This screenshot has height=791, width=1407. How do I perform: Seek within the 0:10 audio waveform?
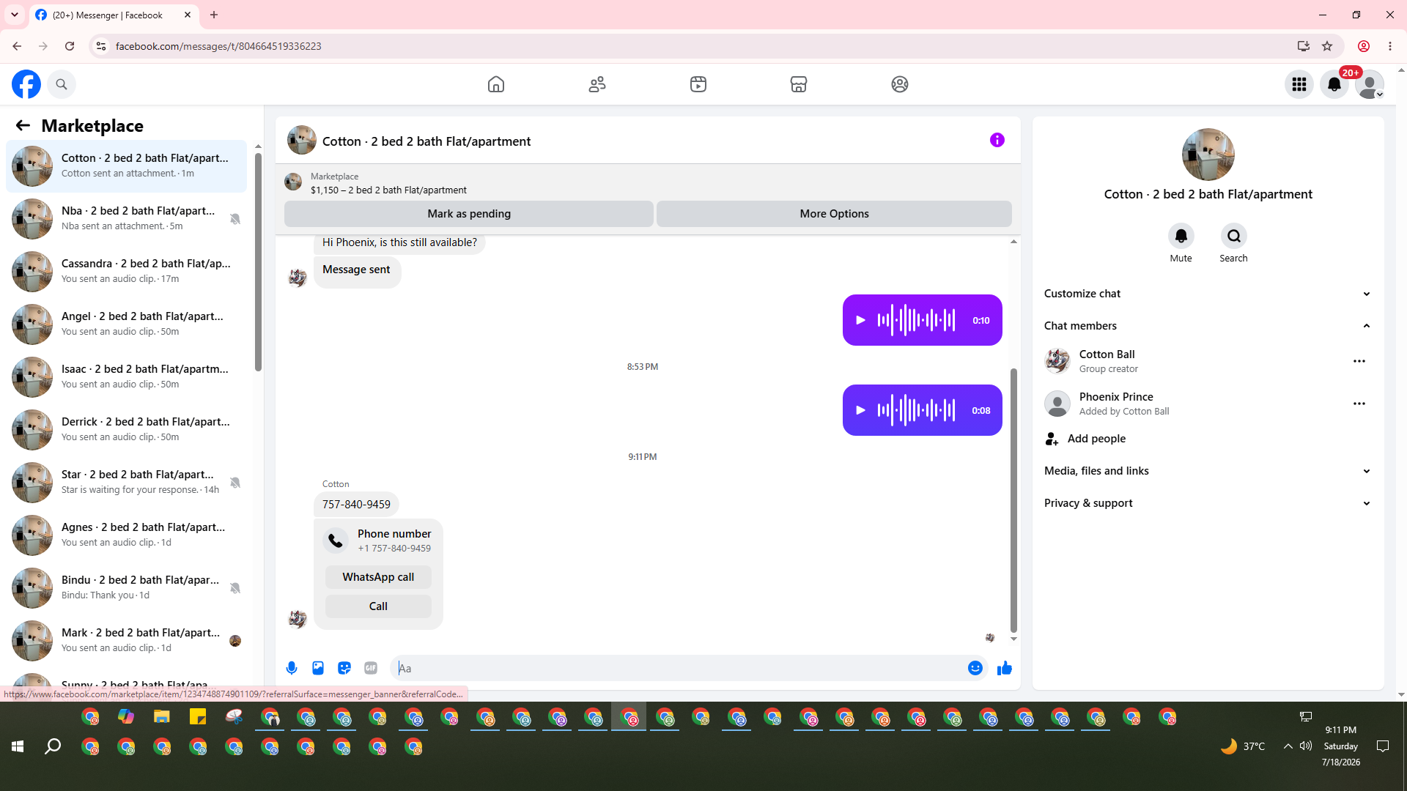917,320
